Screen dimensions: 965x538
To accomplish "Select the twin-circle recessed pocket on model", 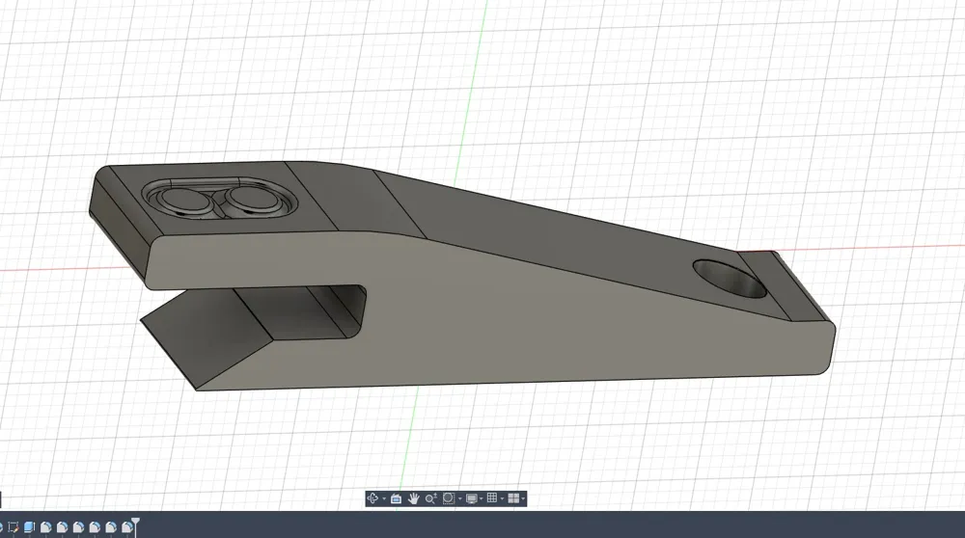I will [x=219, y=198].
